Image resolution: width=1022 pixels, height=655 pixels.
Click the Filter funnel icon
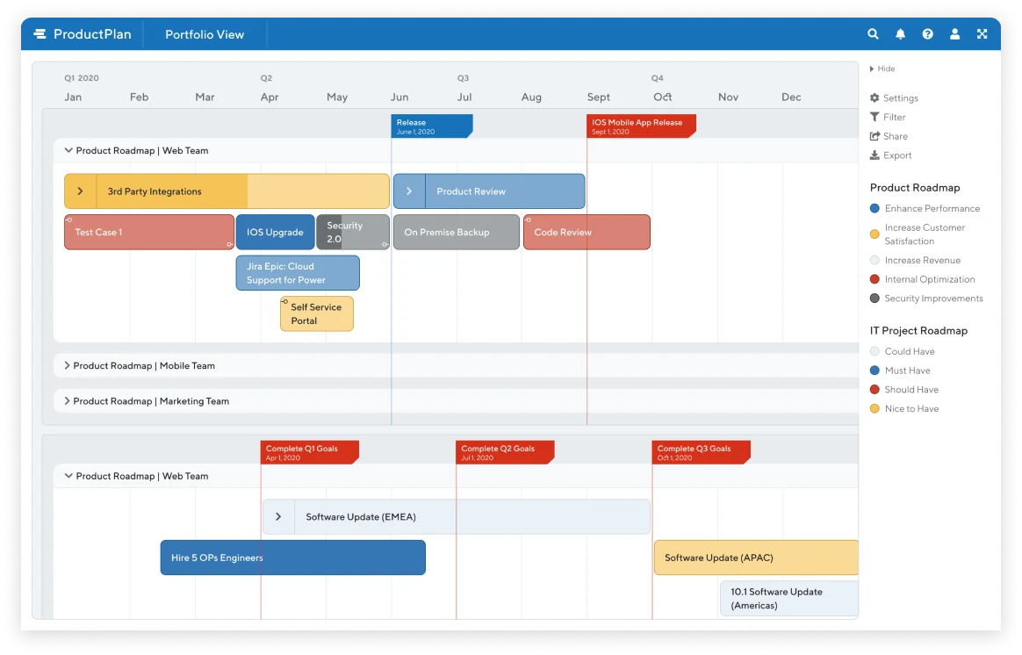pyautogui.click(x=874, y=117)
